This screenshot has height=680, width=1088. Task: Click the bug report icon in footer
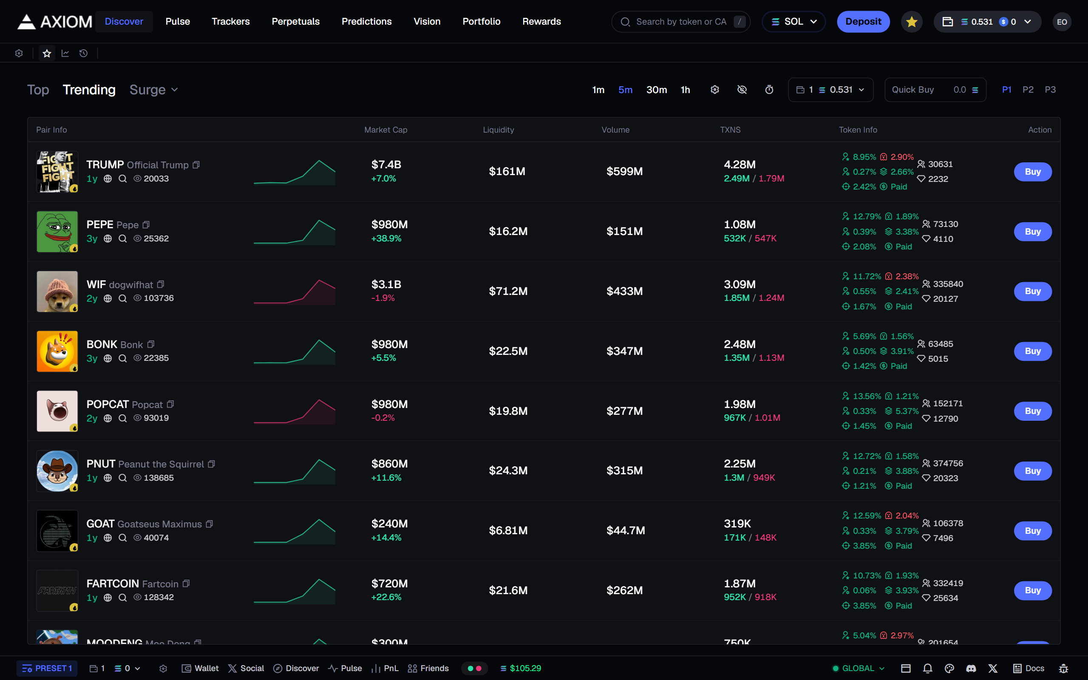[x=1063, y=668]
